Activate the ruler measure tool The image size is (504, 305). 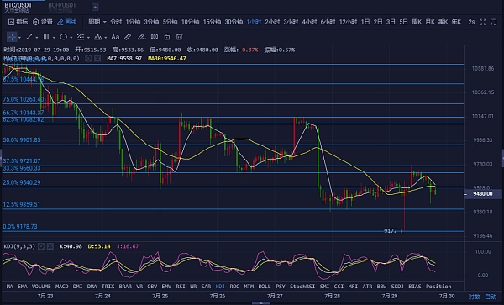point(128,37)
